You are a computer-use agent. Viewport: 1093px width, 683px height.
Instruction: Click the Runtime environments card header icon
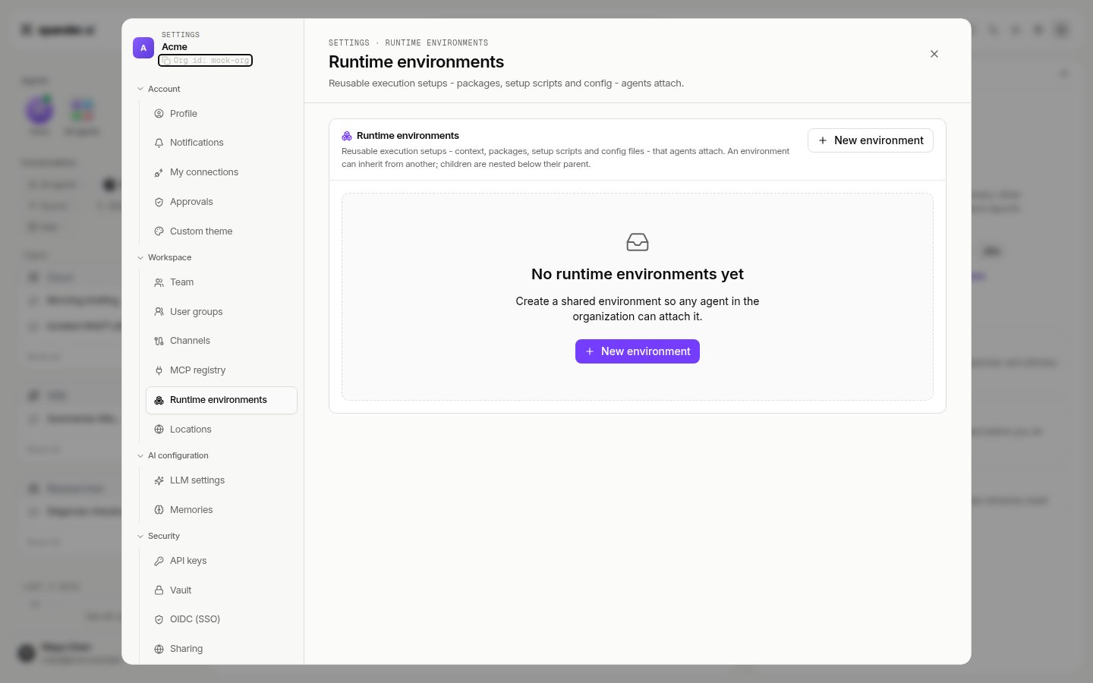347,136
